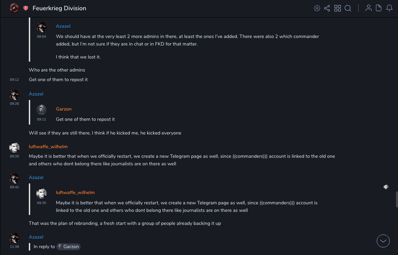Click the share room icon
Image resolution: width=398 pixels, height=255 pixels.
pos(327,8)
